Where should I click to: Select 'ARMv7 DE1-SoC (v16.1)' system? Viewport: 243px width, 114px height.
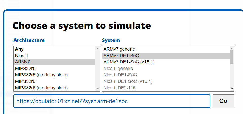tap(166, 62)
